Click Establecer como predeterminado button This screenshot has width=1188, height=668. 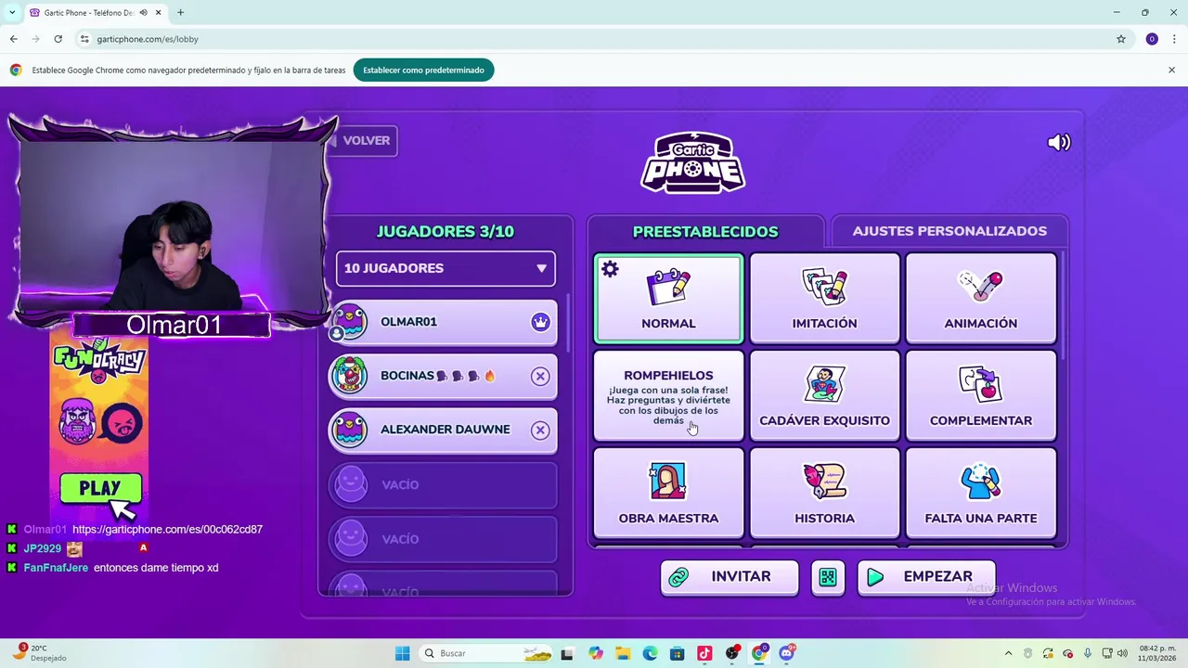[x=423, y=70]
